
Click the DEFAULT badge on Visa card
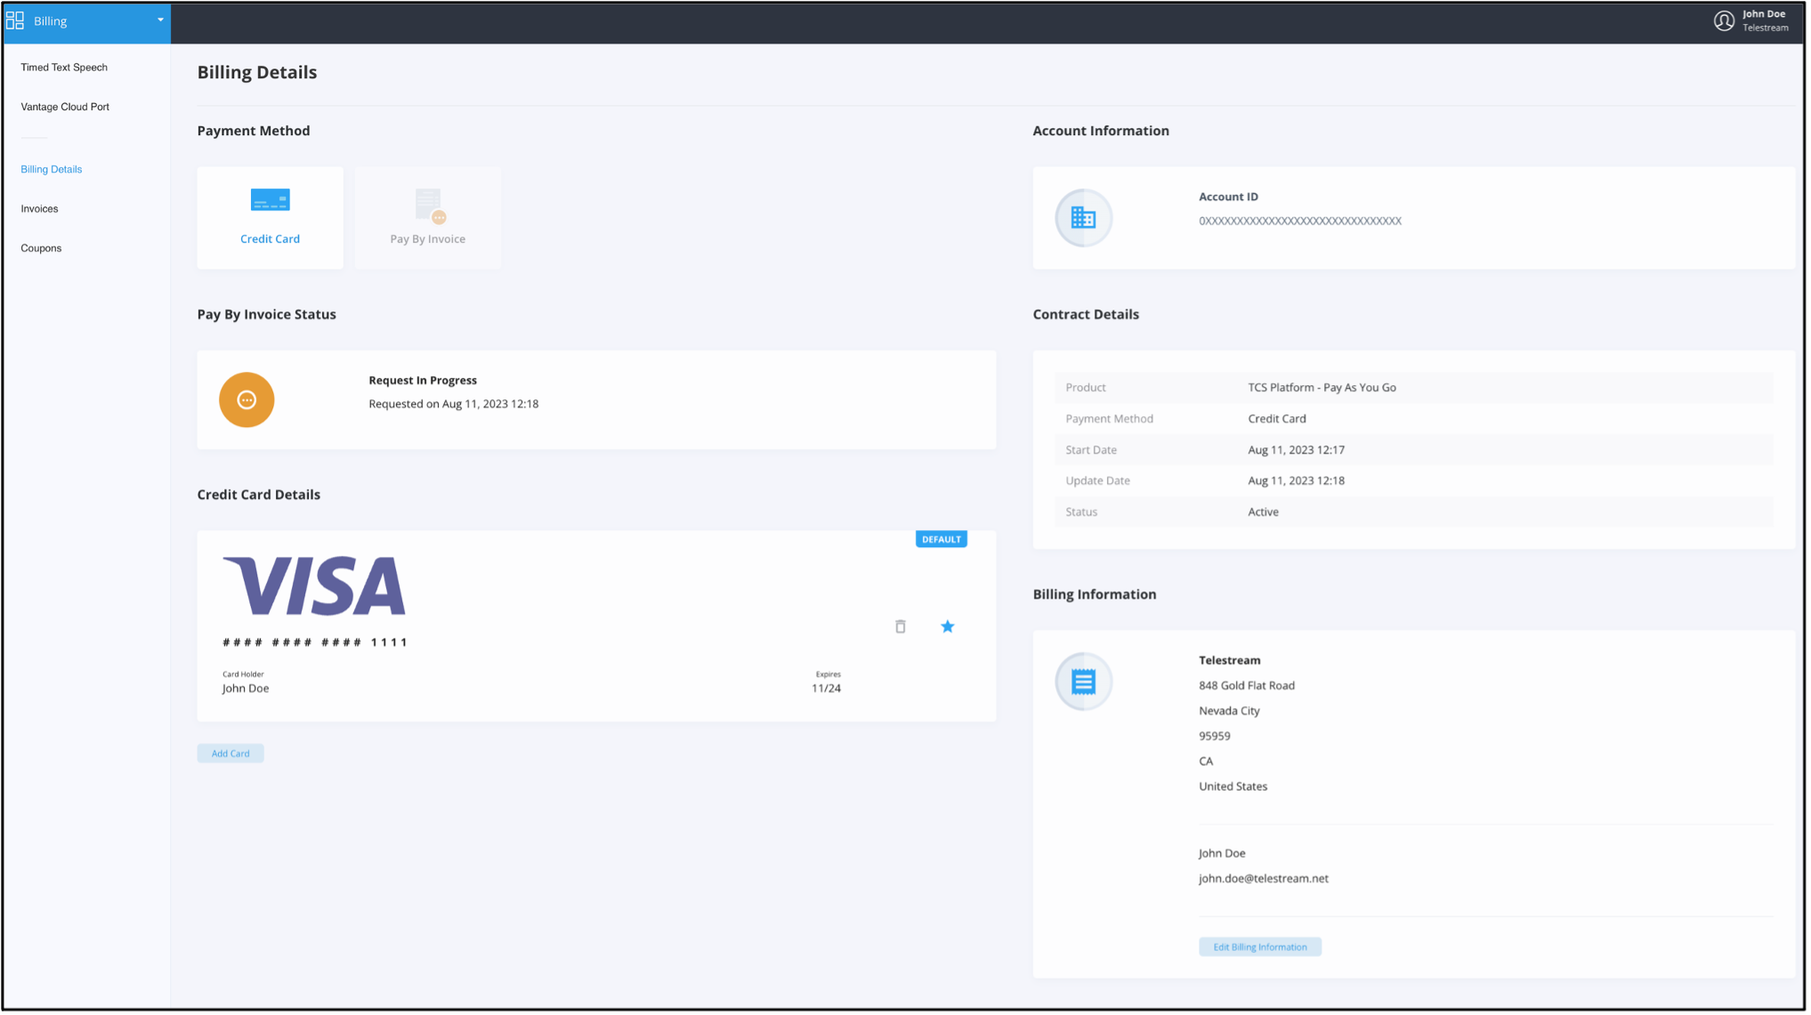[941, 539]
